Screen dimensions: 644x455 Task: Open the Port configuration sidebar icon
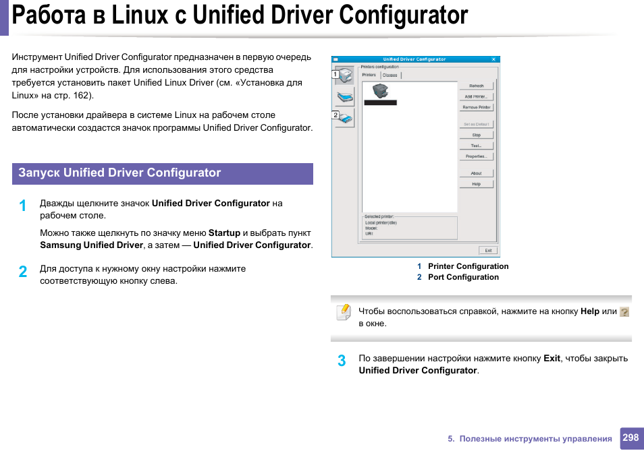[344, 118]
